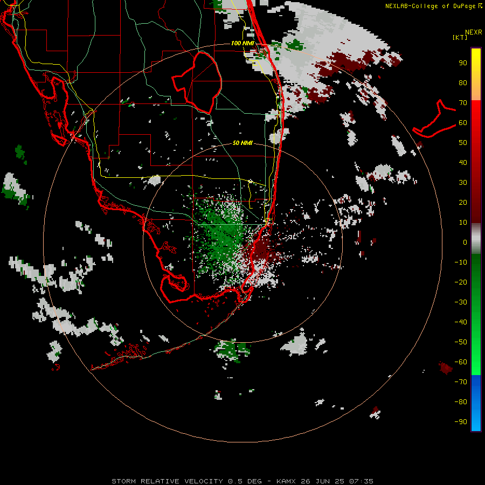Click the -30 value on velocity scale
Screen dimensions: 485x485
[461, 302]
